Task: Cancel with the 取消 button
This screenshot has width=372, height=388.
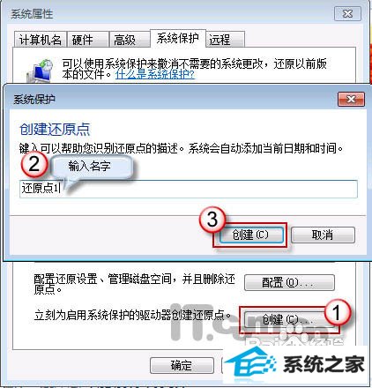Action: pos(323,235)
